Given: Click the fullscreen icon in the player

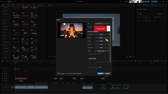Looking at the screenshot, I should pyautogui.click(x=134, y=57).
